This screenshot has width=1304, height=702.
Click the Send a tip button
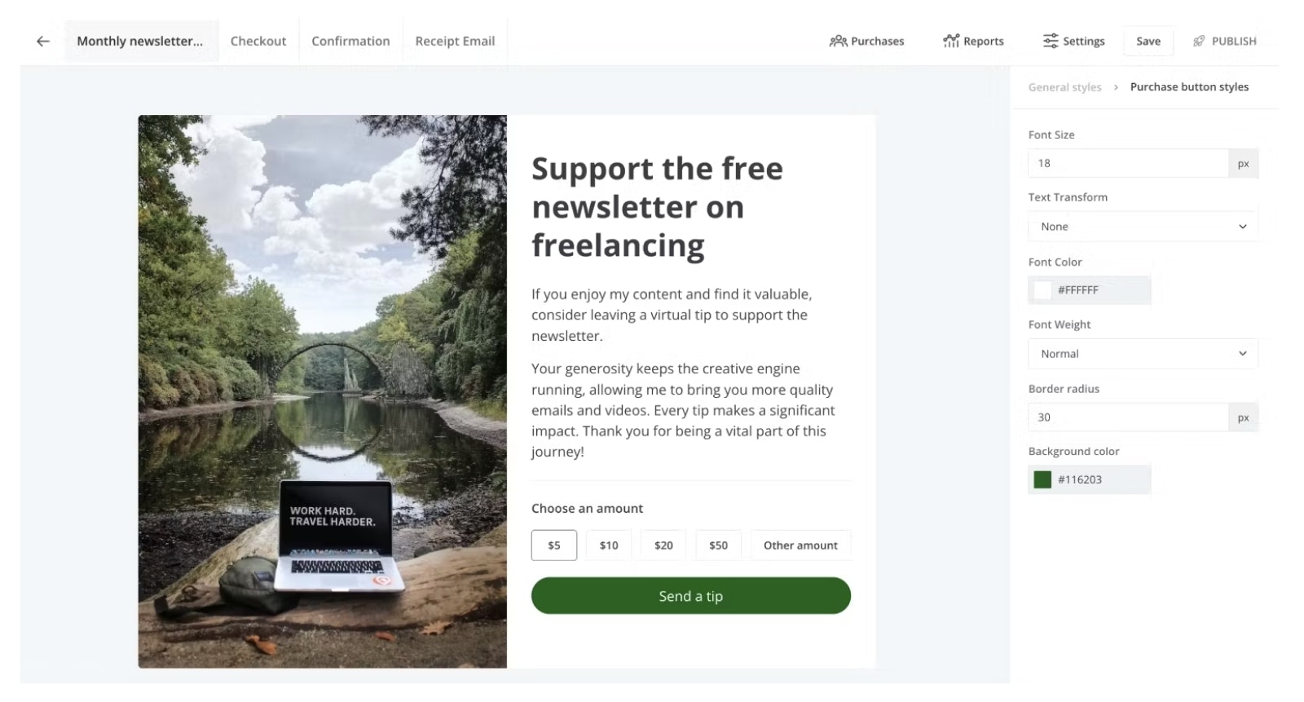[x=691, y=596]
